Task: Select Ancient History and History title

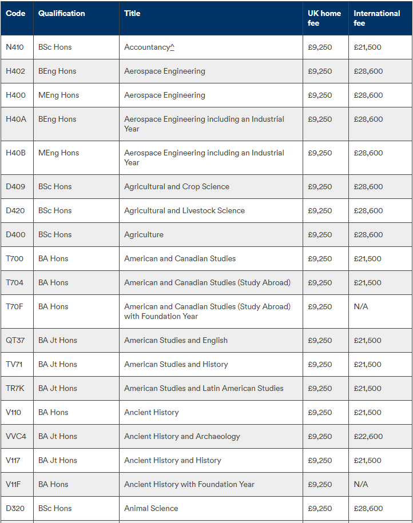Action: point(173,460)
